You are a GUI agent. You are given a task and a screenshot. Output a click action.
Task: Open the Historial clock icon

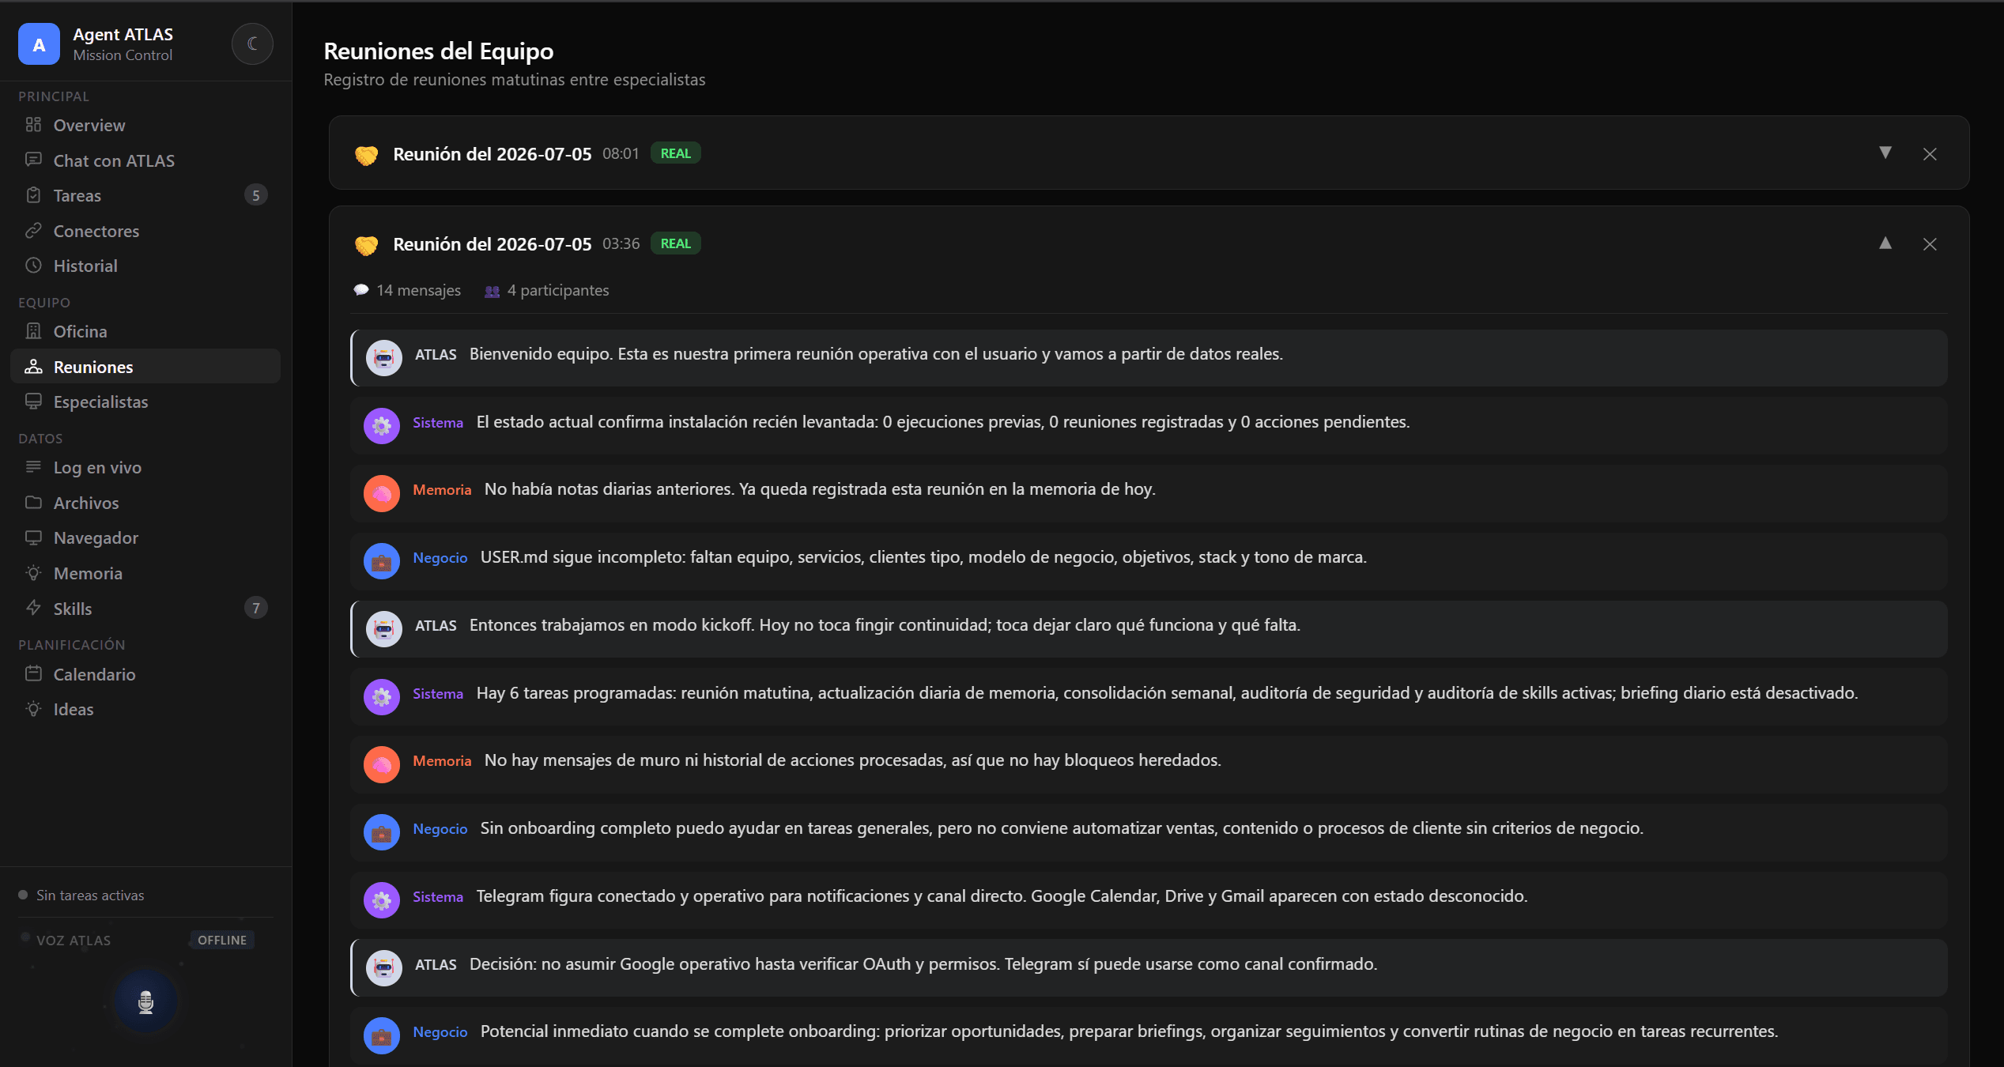(x=33, y=266)
